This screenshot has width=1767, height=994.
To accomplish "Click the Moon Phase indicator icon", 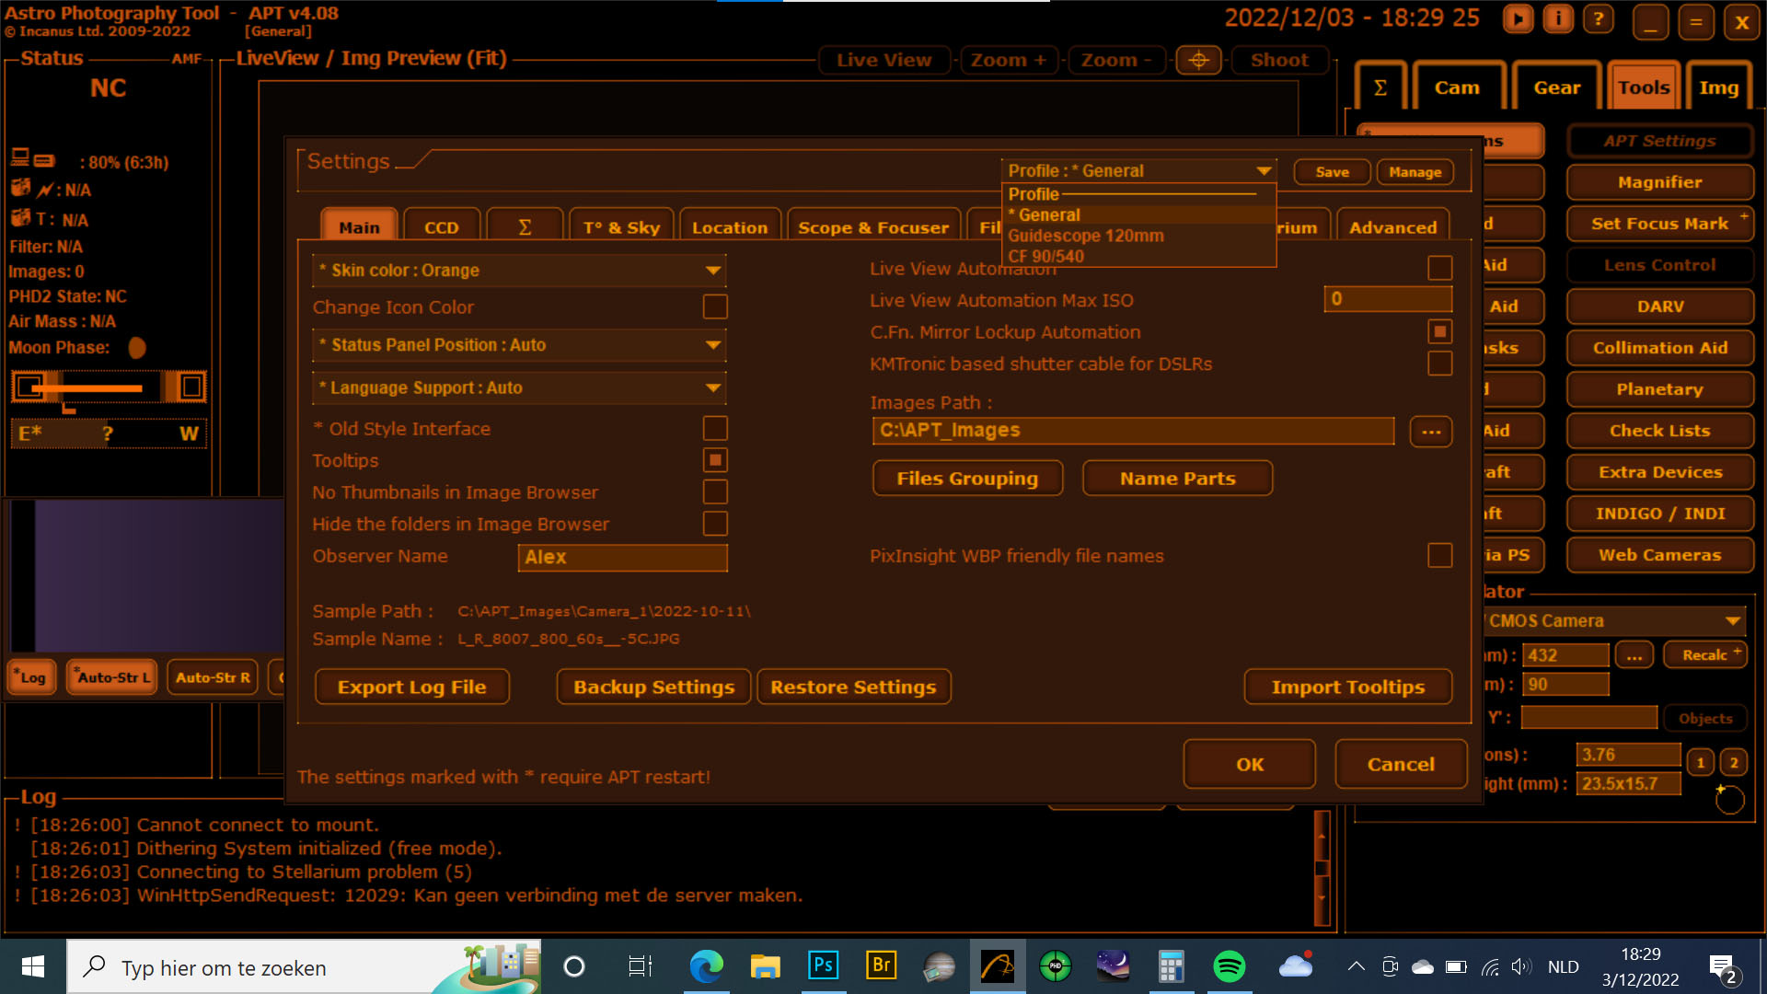I will click(137, 348).
